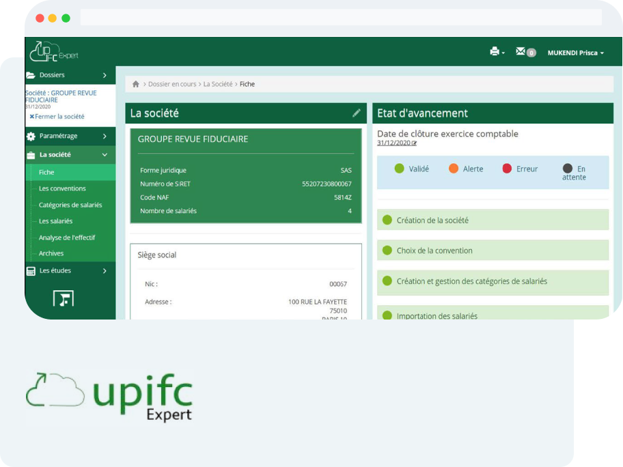This screenshot has width=623, height=467.
Task: Open the MUKENDI Prisca user dropdown
Action: pos(576,53)
